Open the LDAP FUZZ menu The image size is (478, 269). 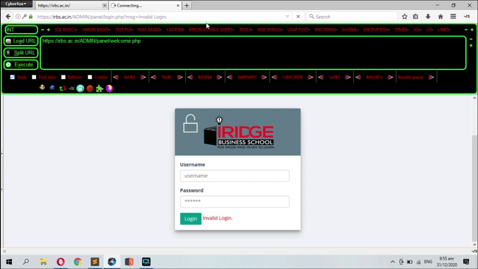point(299,30)
